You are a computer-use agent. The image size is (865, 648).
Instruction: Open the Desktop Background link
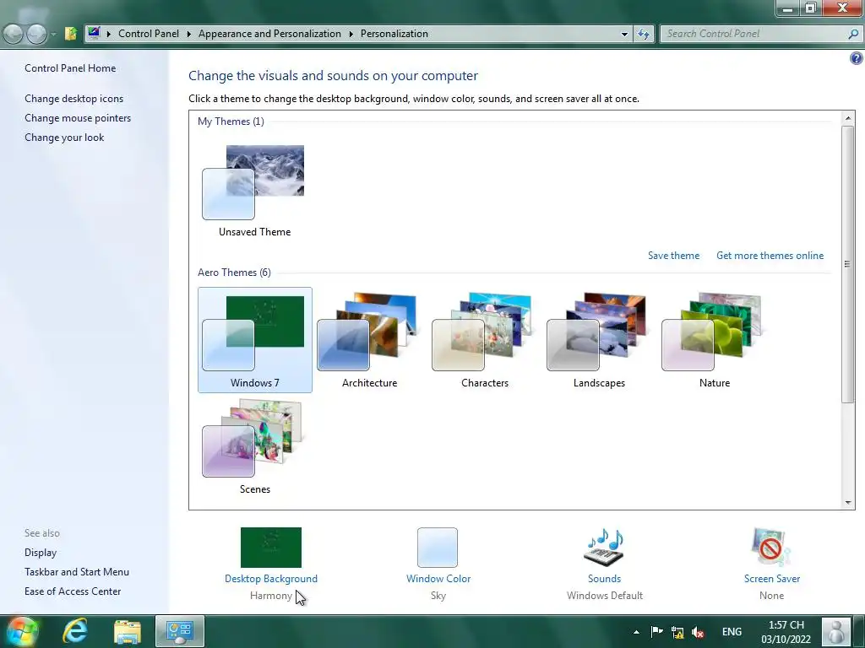click(x=271, y=579)
